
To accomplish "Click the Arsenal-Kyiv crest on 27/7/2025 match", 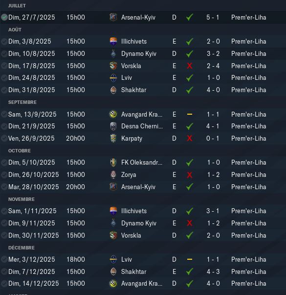I will coord(113,17).
